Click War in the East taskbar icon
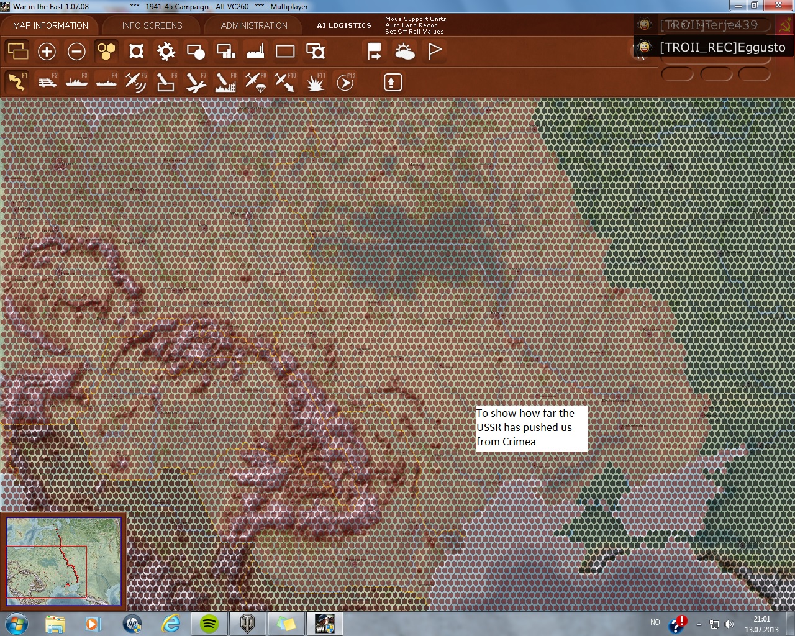The height and width of the screenshot is (636, 795). click(325, 624)
